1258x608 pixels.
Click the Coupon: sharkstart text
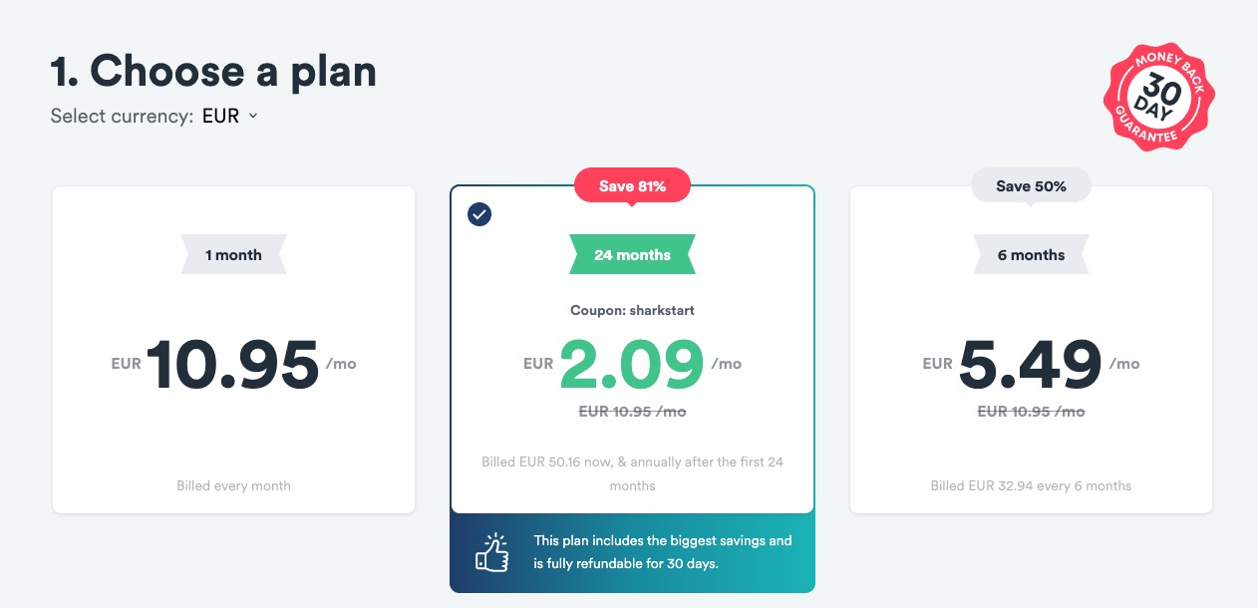pyautogui.click(x=632, y=310)
